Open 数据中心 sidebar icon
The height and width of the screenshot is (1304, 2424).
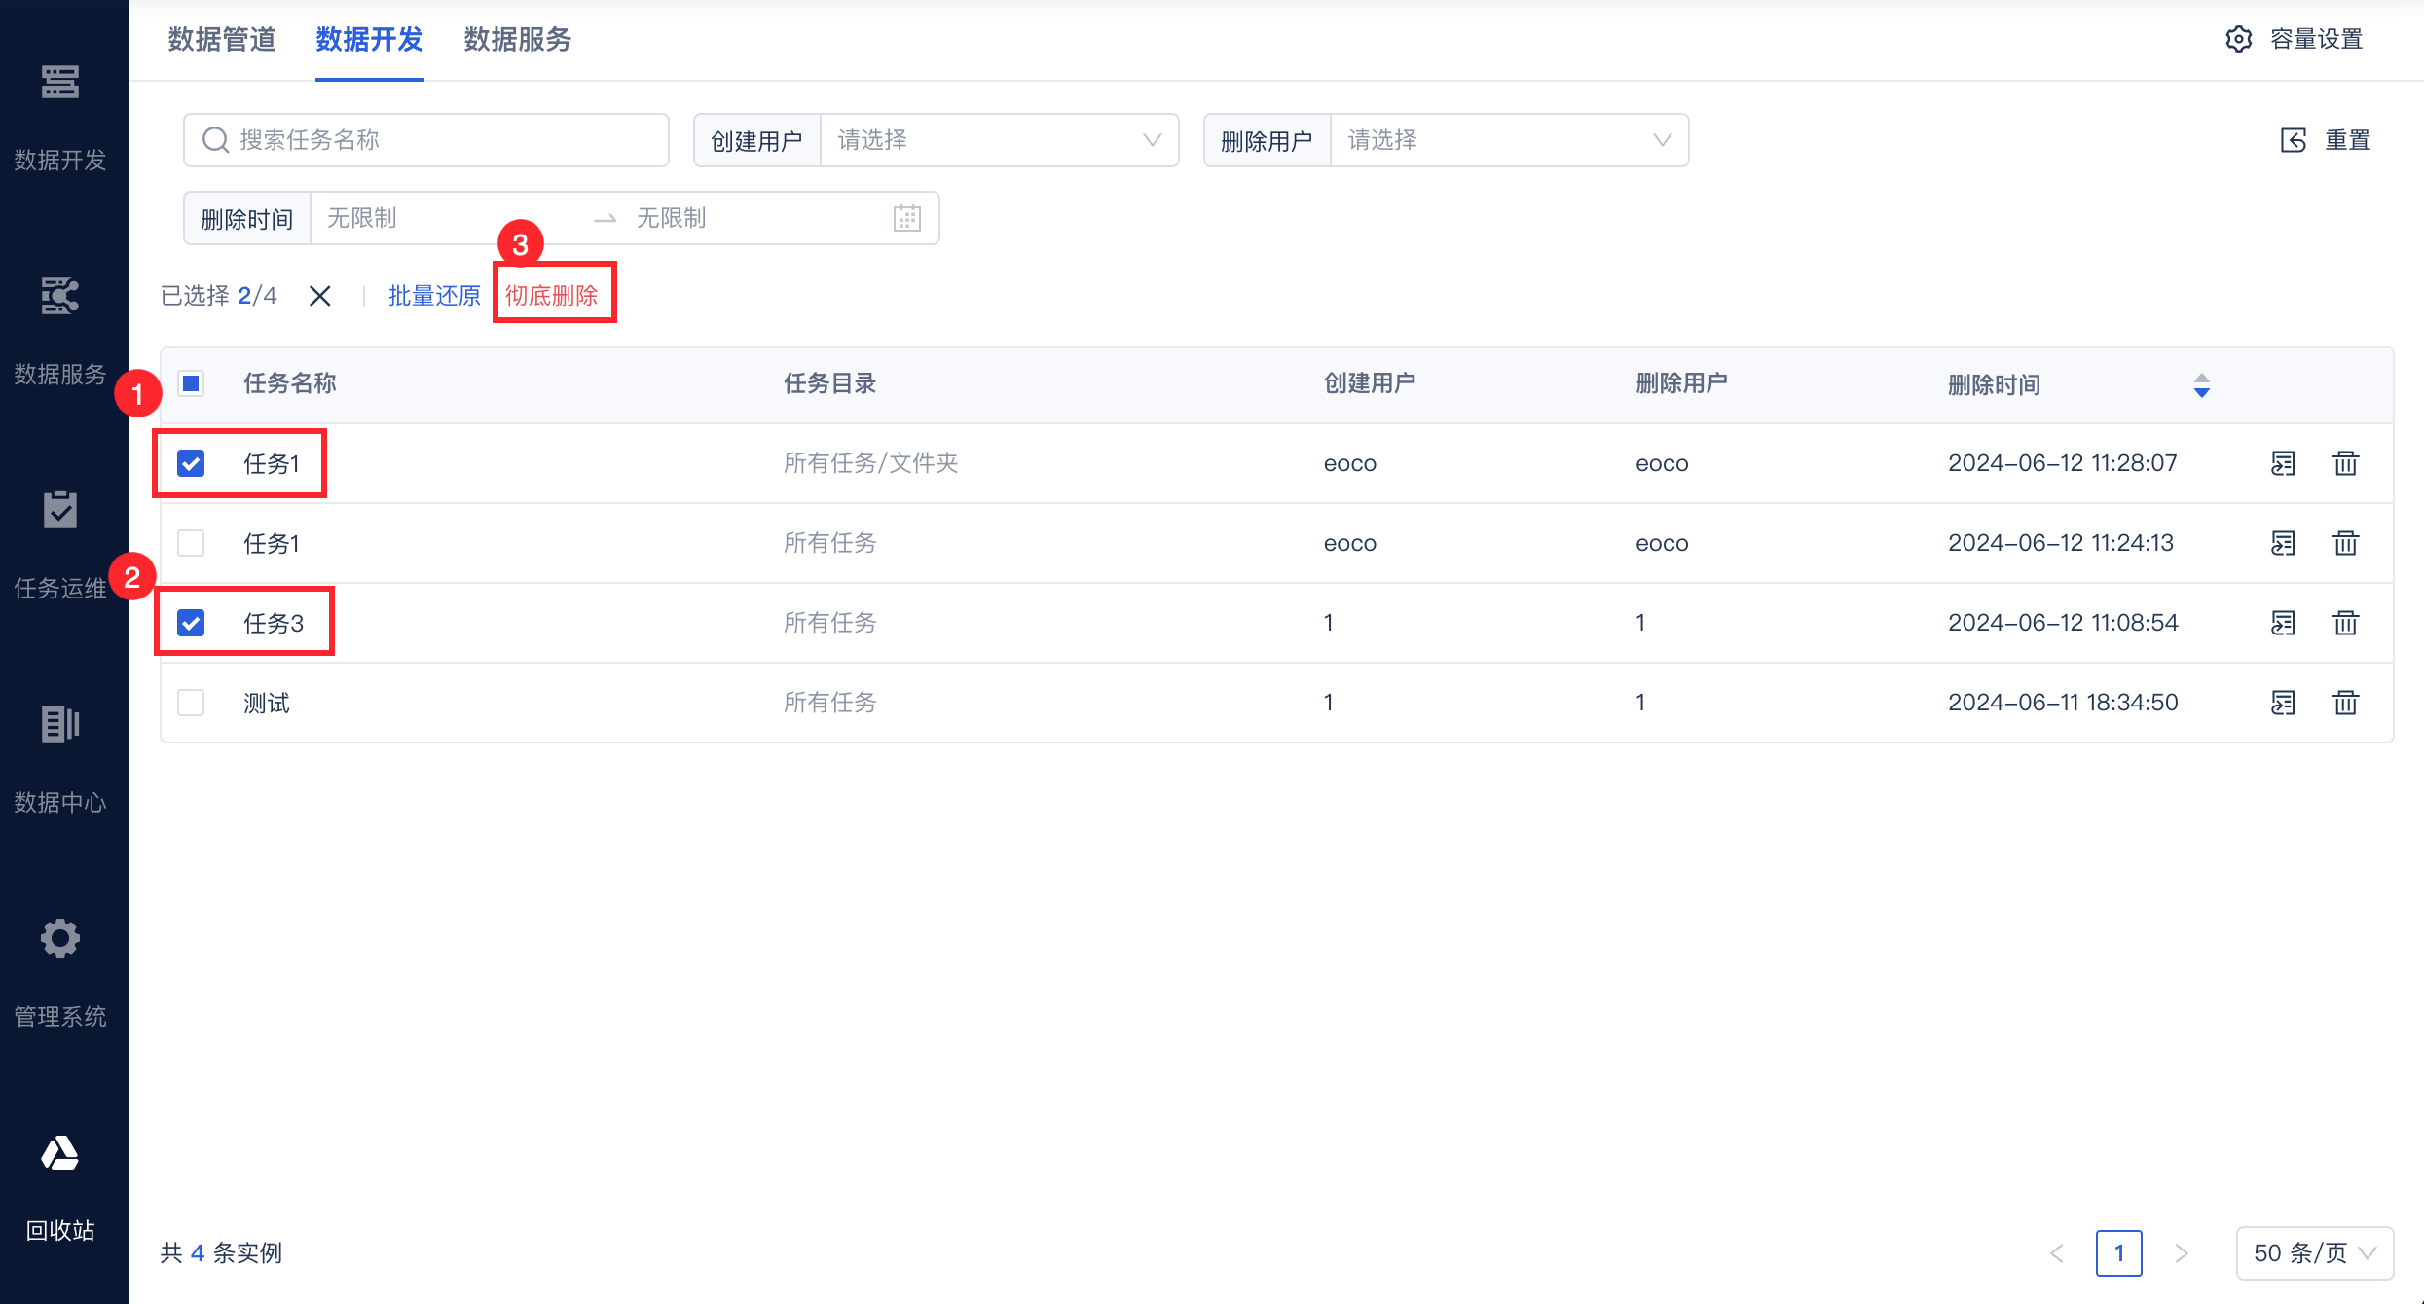(59, 724)
